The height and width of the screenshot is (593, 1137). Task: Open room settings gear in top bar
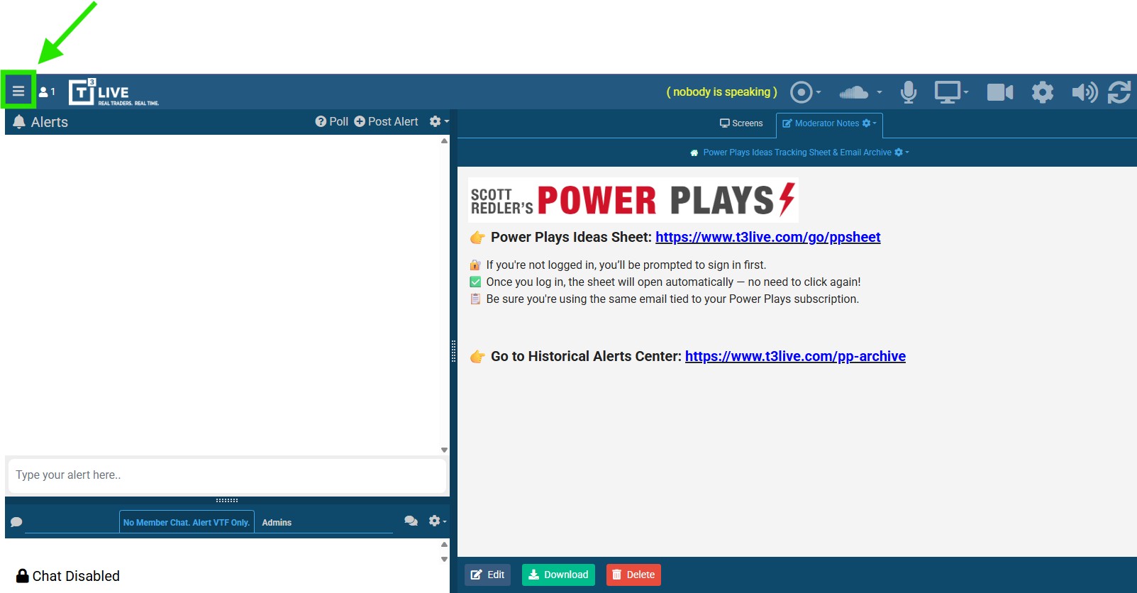(x=1043, y=92)
